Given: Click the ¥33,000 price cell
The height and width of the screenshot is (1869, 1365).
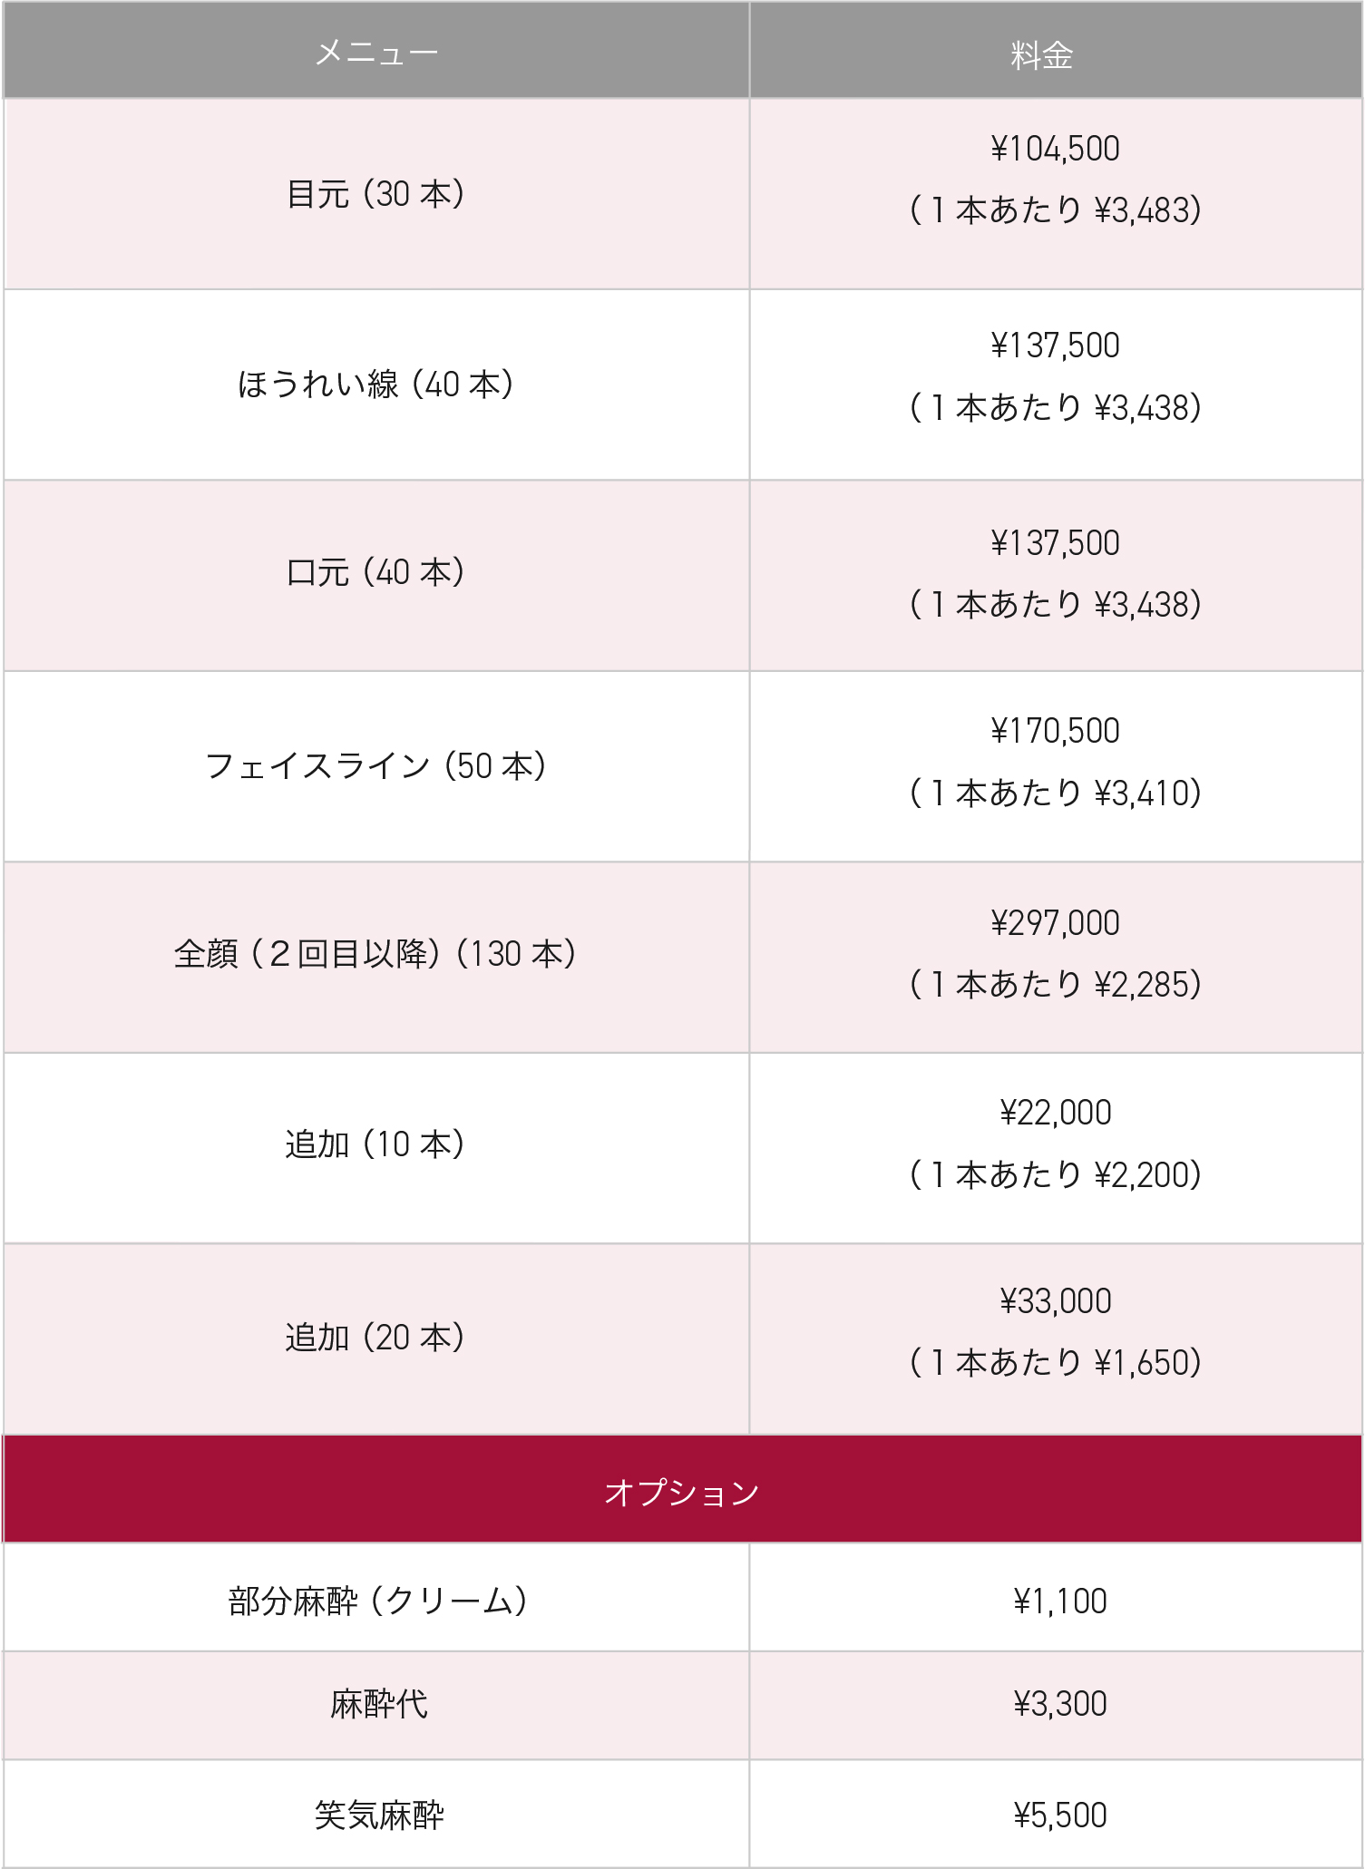Looking at the screenshot, I should point(1055,1332).
